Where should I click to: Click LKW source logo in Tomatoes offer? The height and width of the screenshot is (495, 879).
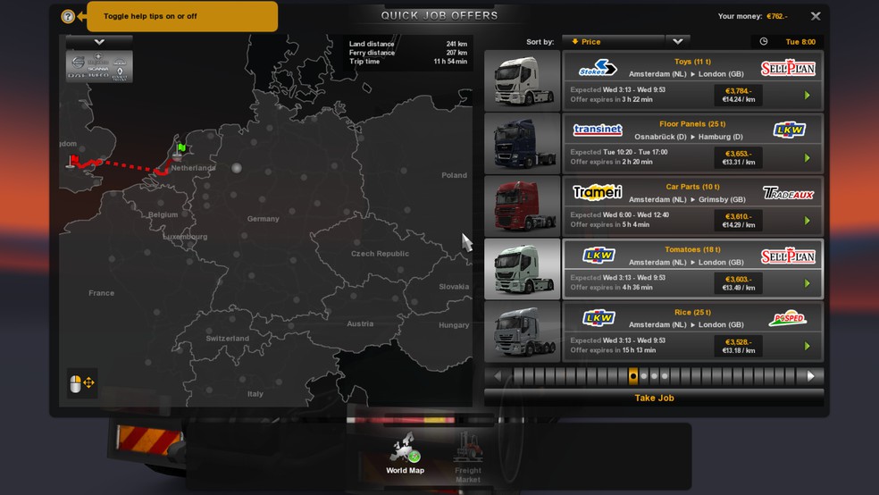pyautogui.click(x=599, y=256)
